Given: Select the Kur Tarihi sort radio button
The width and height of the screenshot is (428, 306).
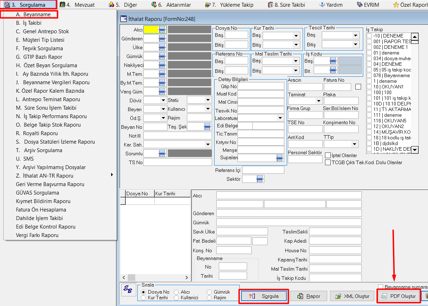Looking at the screenshot, I should coord(143,298).
